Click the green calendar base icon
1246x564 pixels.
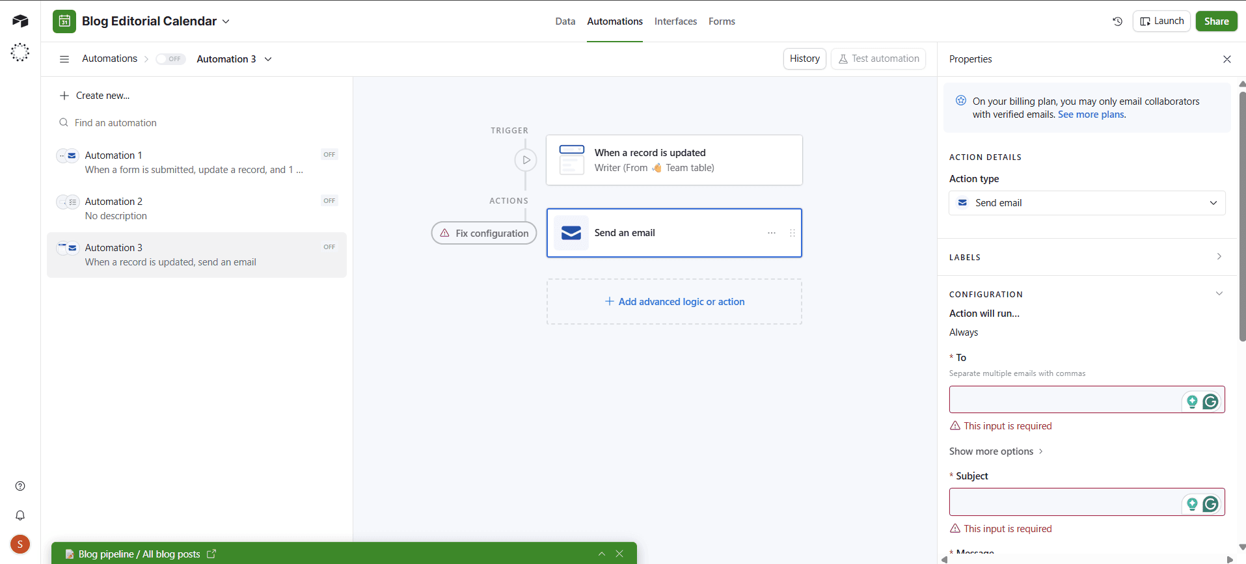64,21
